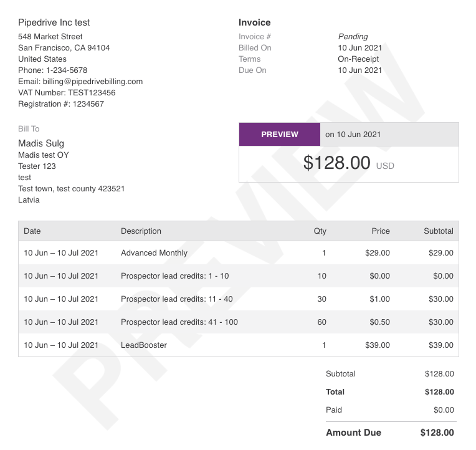Select the LeadBooster line item
476x450 pixels.
tap(239, 345)
